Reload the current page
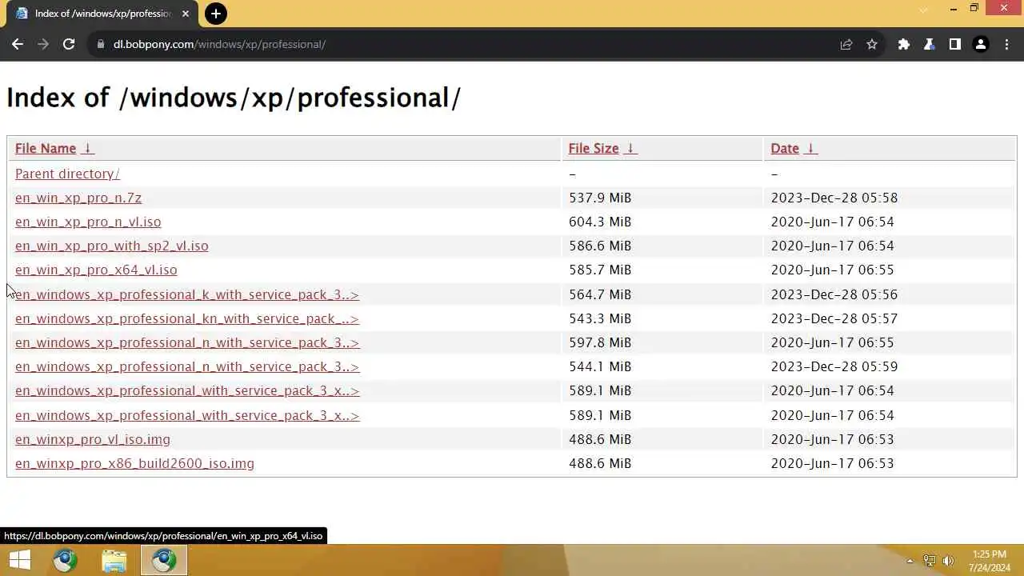Screen dimensions: 1024x576 click(x=69, y=45)
